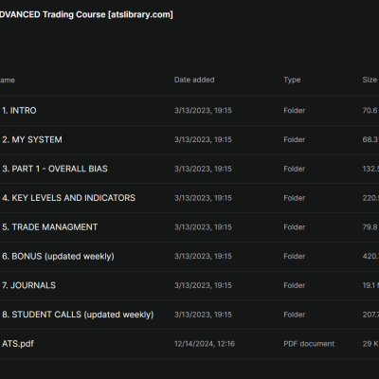
Task: Select the ATS.pdf file
Action: click(x=18, y=344)
